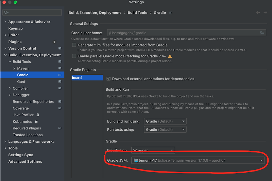Click Build Tools breadcrumb

137,13
